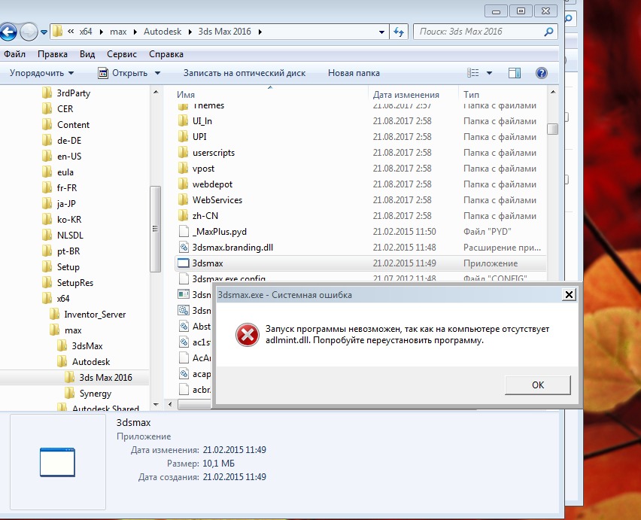Screen dimensions: 641x520
Task: Click x64 in the address breadcrumb
Action: pos(86,32)
